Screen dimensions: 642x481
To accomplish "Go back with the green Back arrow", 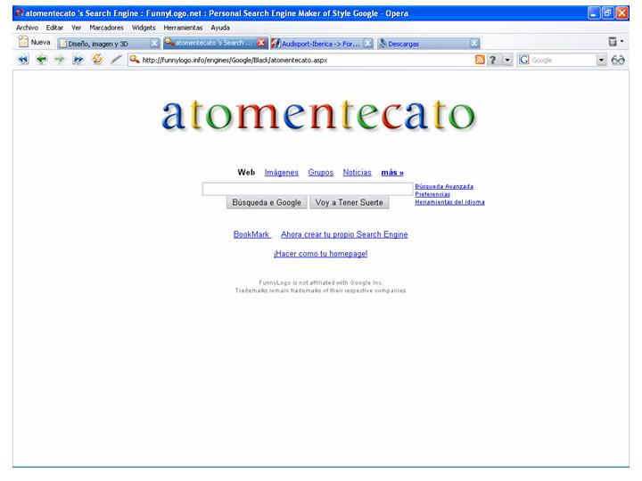I will (41, 60).
